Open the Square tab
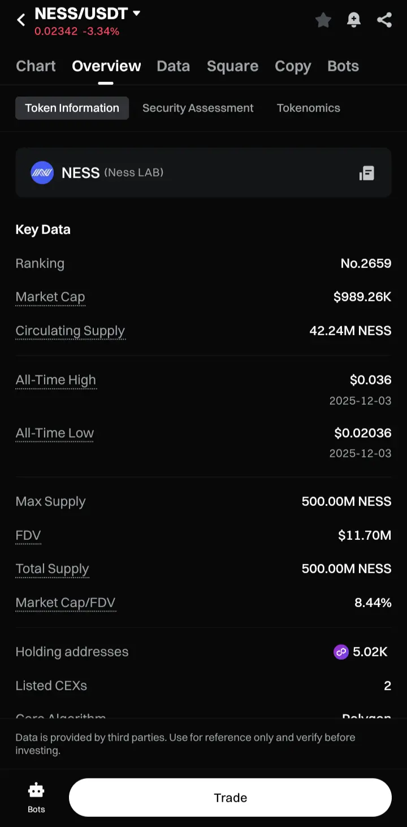This screenshot has height=827, width=407. point(232,66)
